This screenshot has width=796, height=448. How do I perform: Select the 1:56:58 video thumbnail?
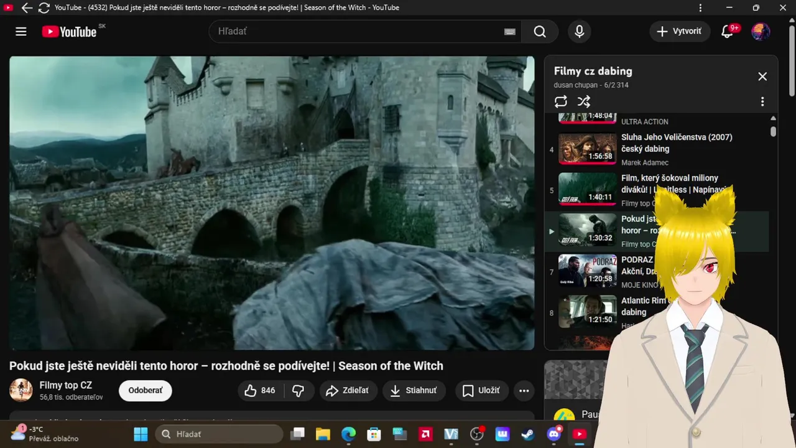[x=587, y=149]
